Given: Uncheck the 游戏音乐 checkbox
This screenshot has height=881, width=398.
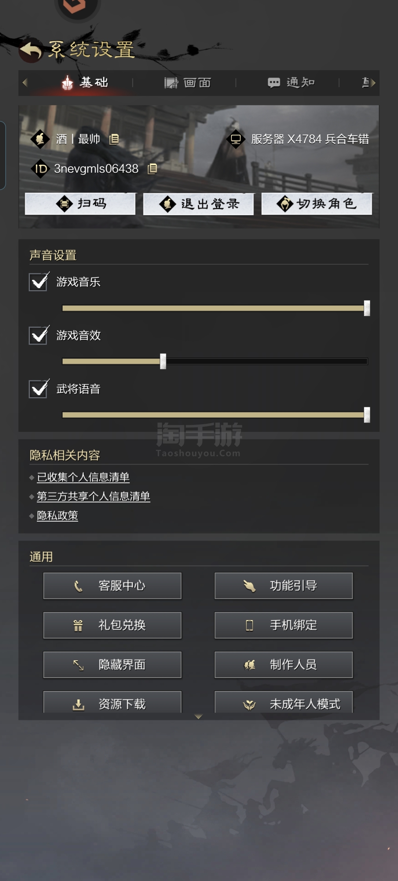Looking at the screenshot, I should coord(38,282).
